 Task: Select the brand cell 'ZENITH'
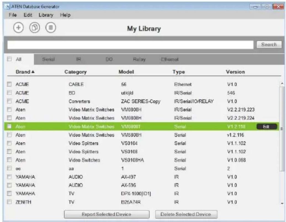tap(23, 202)
